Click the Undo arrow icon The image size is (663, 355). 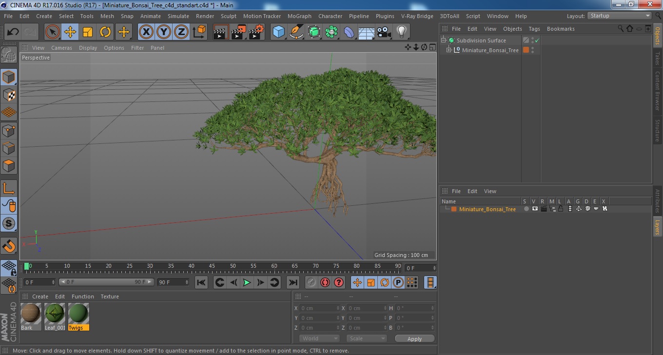13,32
